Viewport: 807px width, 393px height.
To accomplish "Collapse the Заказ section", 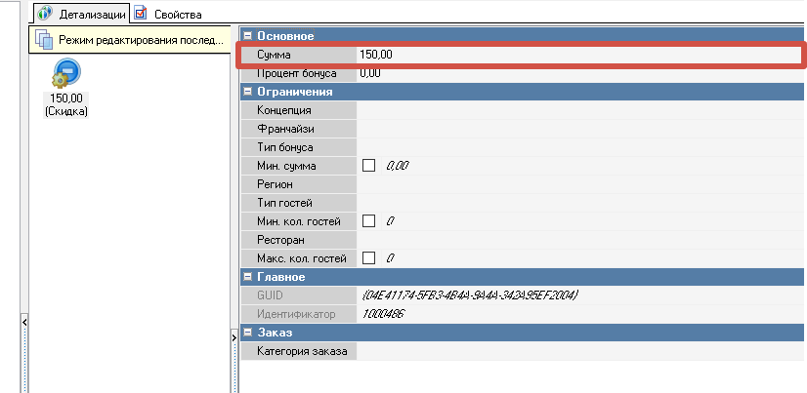I will click(248, 333).
